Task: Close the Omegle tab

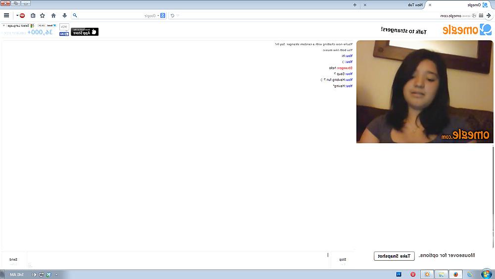Action: (430, 5)
